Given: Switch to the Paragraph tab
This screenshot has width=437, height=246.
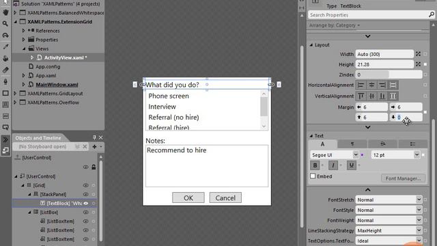Looking at the screenshot, I should (x=352, y=144).
